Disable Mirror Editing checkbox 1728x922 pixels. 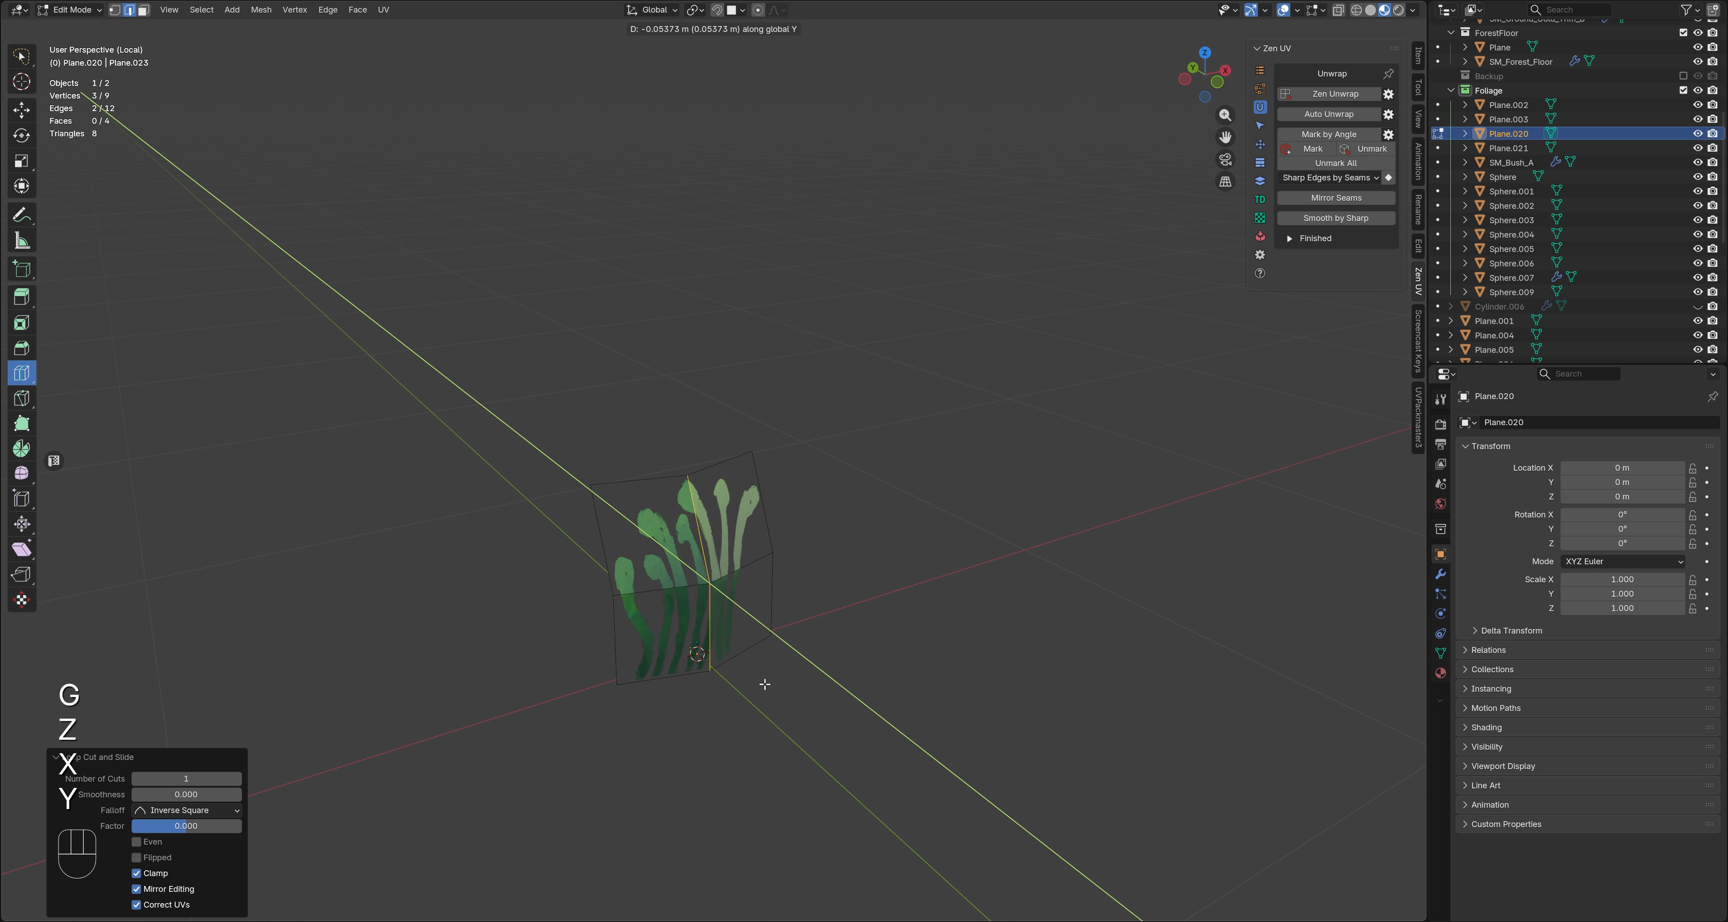click(136, 889)
